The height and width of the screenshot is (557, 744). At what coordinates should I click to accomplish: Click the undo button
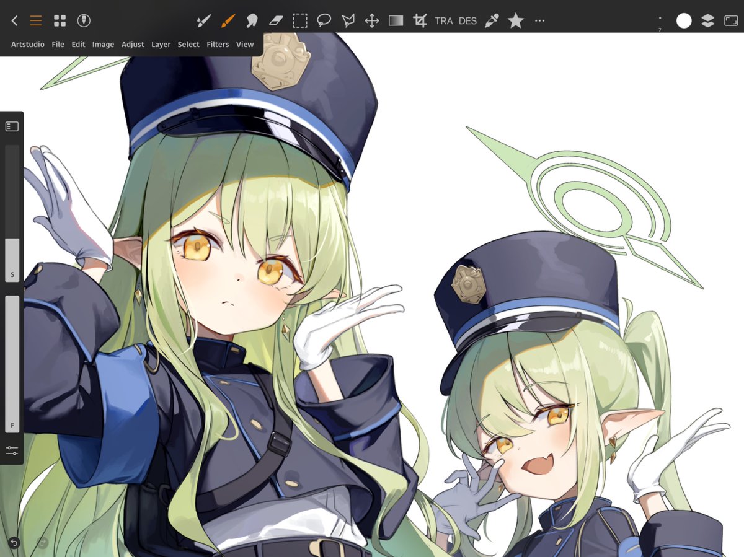[14, 543]
